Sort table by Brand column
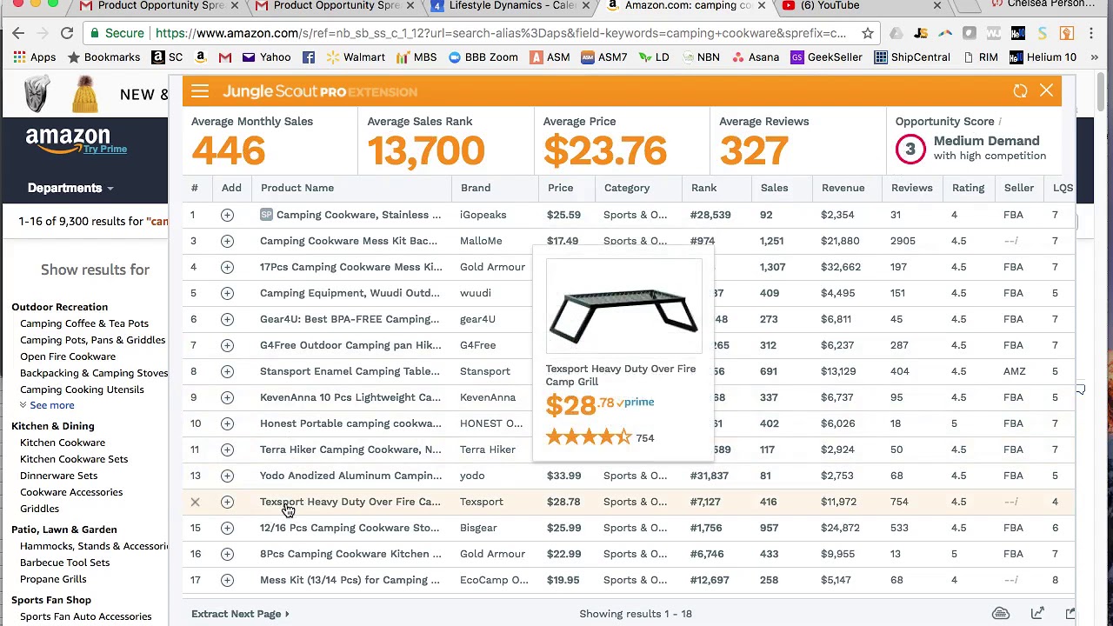The image size is (1113, 626). 475,188
